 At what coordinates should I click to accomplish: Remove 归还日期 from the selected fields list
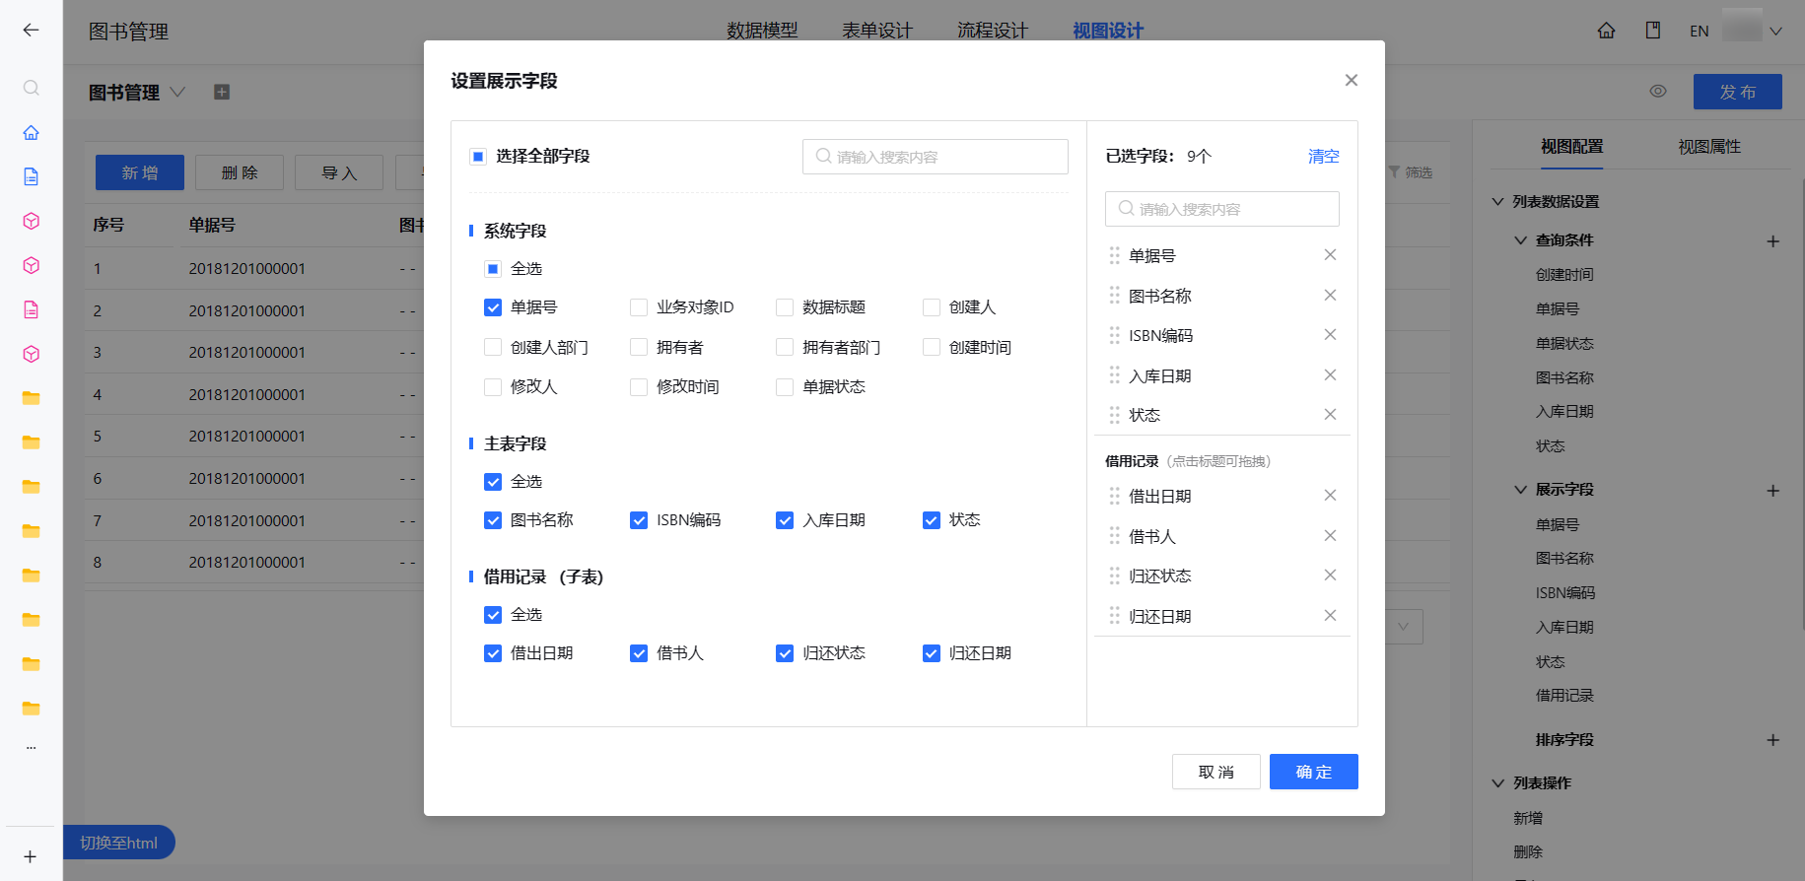tap(1330, 616)
